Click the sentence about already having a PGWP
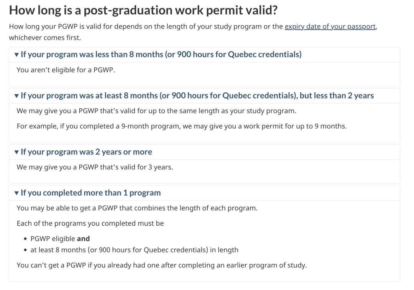Image resolution: width=414 pixels, height=290 pixels. [162, 265]
